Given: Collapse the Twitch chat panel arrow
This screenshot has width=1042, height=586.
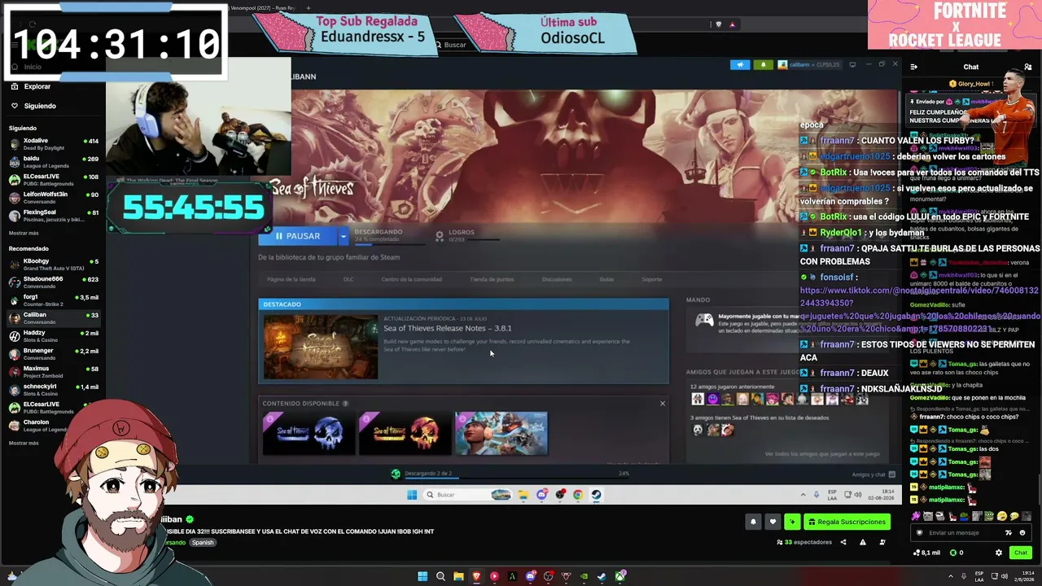Looking at the screenshot, I should pyautogui.click(x=913, y=67).
